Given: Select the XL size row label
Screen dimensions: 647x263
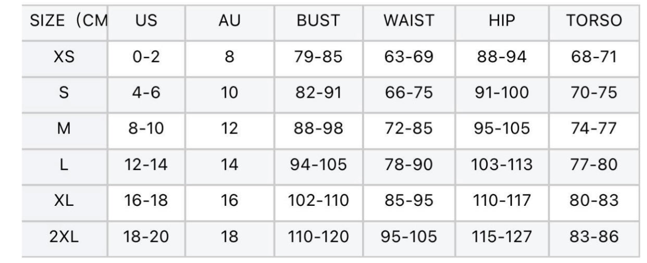Looking at the screenshot, I should pyautogui.click(x=64, y=201).
